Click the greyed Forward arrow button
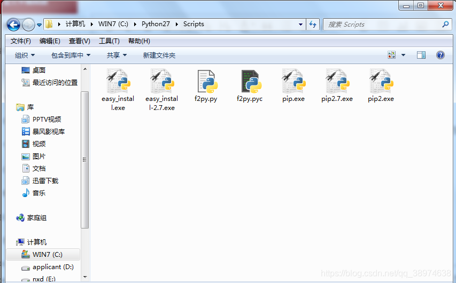 coord(28,25)
